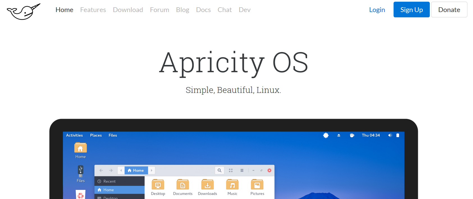Open the Chat page

[x=225, y=10]
